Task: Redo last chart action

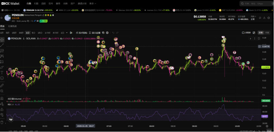Action: click(117, 33)
